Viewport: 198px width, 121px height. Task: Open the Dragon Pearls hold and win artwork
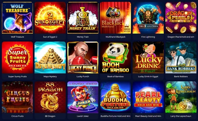[181, 18]
